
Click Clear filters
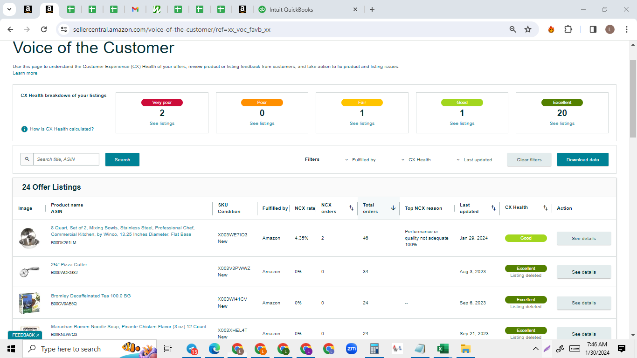click(x=529, y=159)
